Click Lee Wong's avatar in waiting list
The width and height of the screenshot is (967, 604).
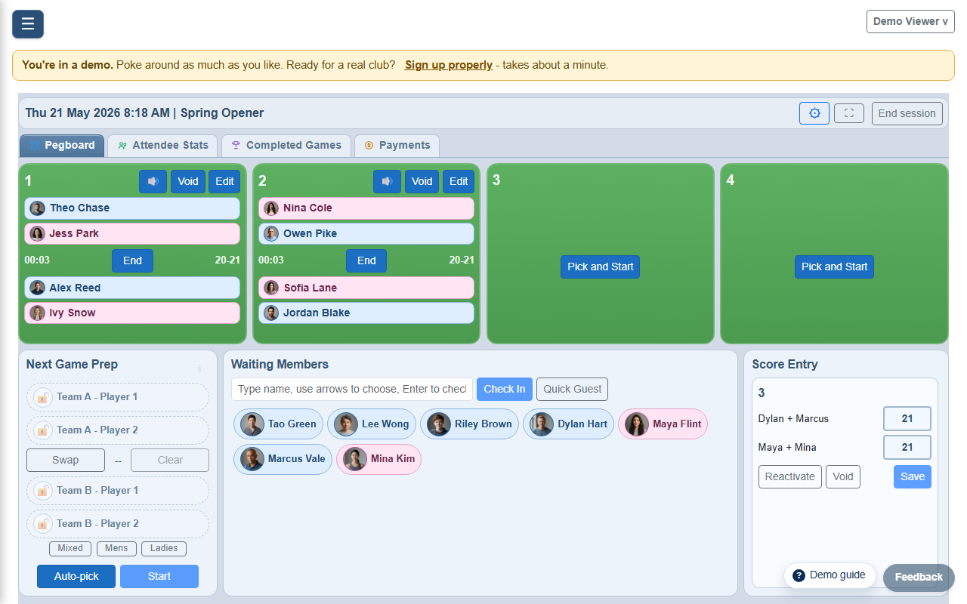pyautogui.click(x=346, y=424)
